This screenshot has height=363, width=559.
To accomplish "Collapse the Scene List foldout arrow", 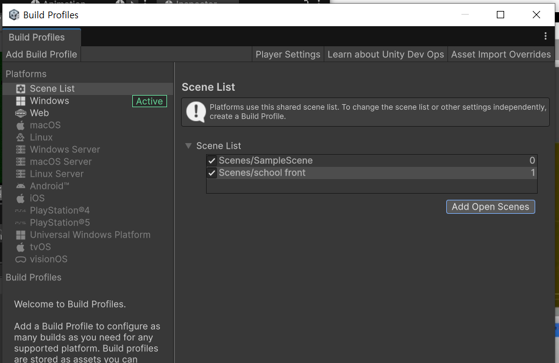I will (188, 146).
